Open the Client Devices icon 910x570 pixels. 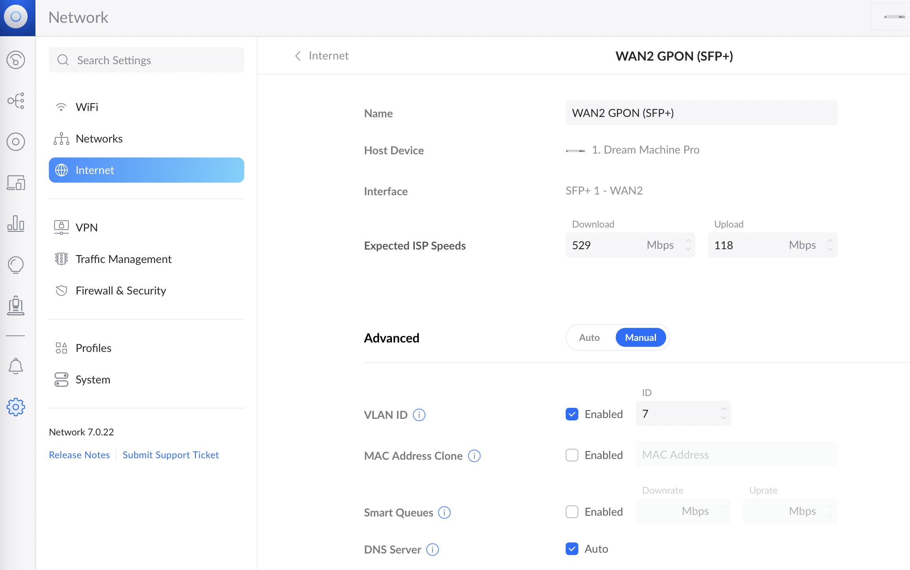coord(16,183)
